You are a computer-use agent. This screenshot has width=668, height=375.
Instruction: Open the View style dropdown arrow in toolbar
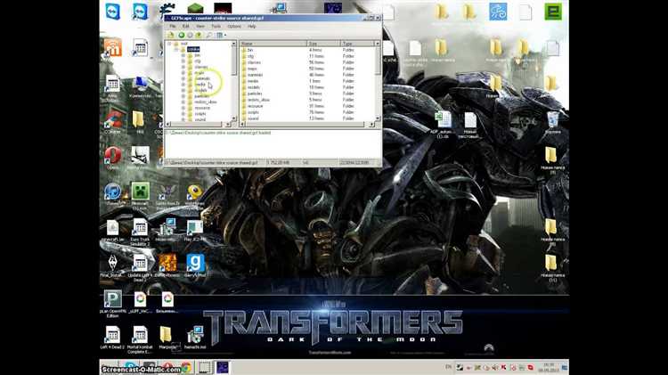225,35
